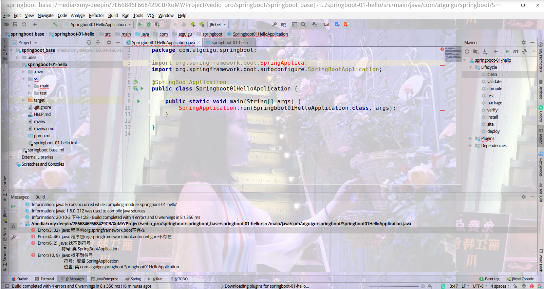Image resolution: width=544 pixels, height=289 pixels.
Task: Click the 4 spaces indent setting
Action: pyautogui.click(x=500, y=286)
